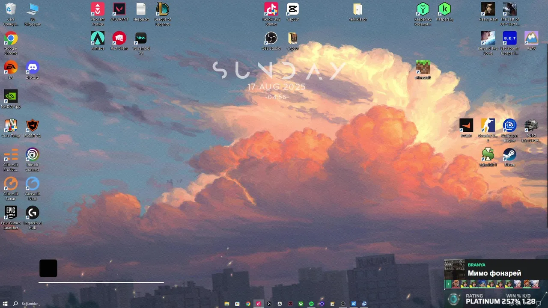Open Bu bilgisayar desktop icon

click(x=33, y=14)
